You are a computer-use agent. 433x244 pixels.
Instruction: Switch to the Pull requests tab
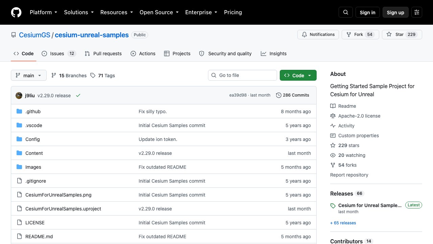tap(103, 54)
